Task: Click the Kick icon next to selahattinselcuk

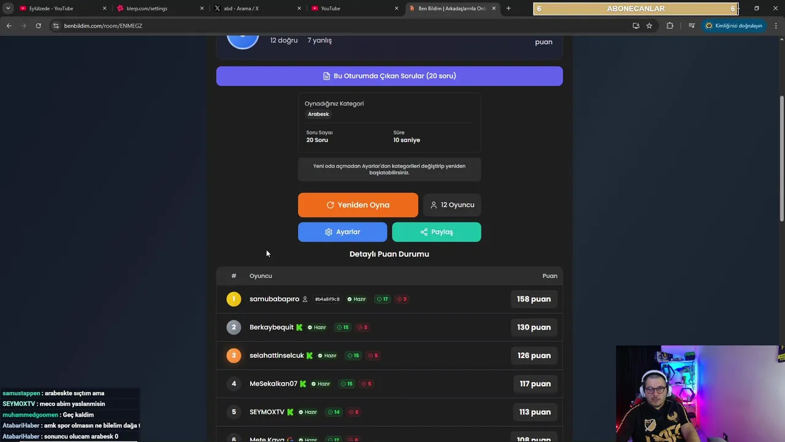Action: pyautogui.click(x=310, y=355)
